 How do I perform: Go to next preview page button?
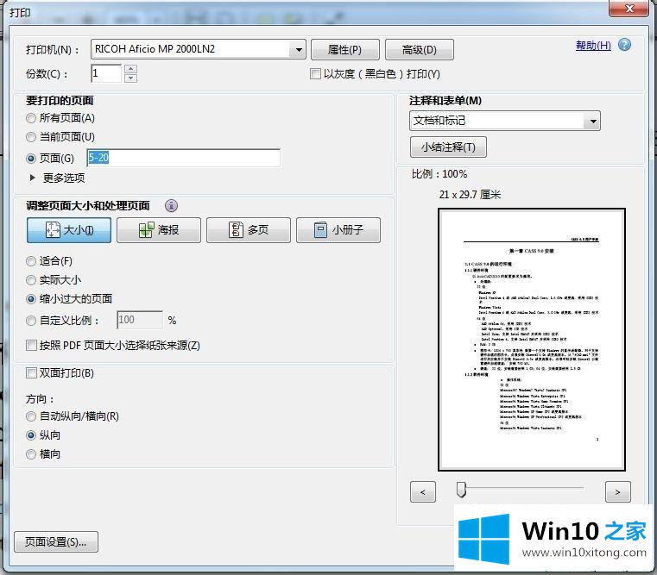(617, 491)
